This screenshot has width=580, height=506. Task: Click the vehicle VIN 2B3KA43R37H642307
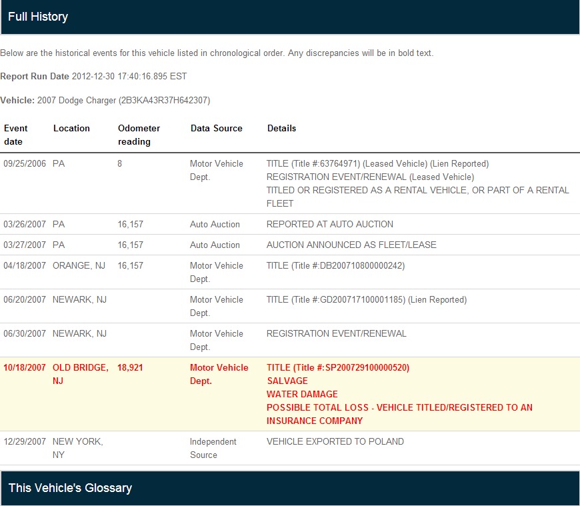click(164, 100)
